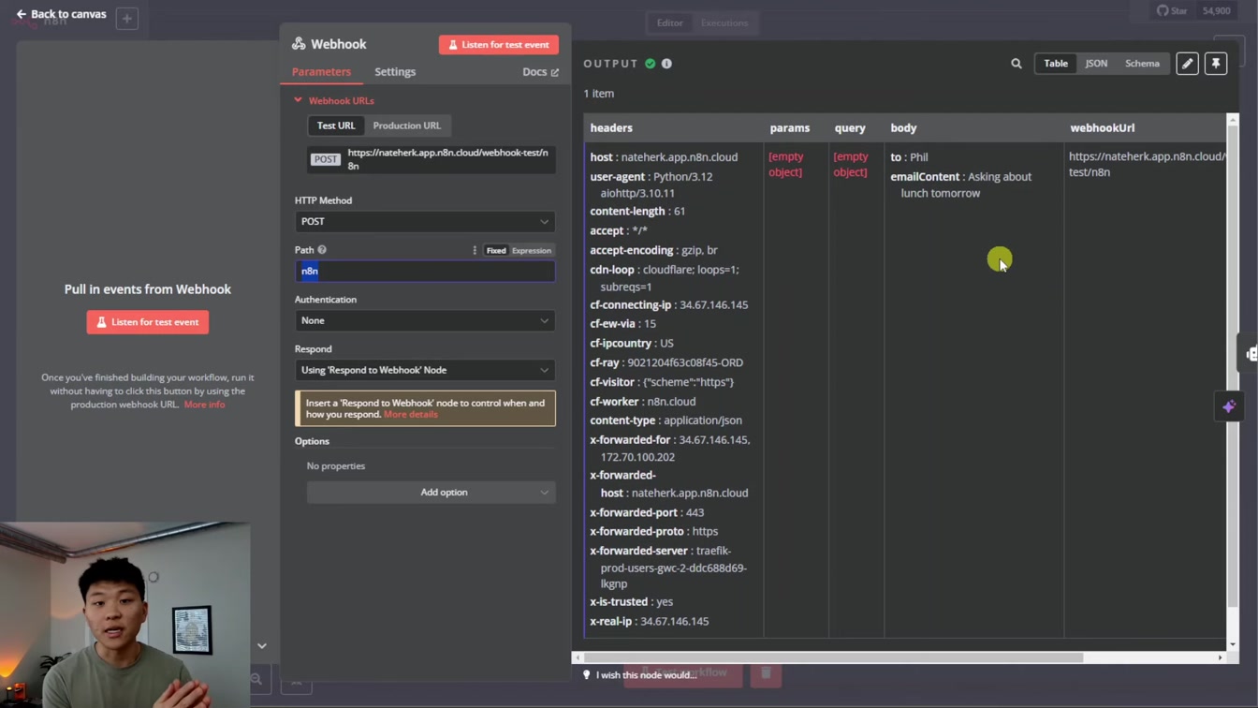This screenshot has width=1258, height=708.
Task: Switch output view to JSON
Action: [x=1096, y=64]
